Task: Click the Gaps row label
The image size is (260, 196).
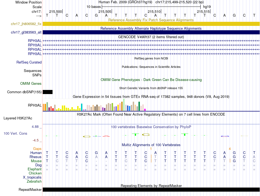Action: tap(37, 149)
